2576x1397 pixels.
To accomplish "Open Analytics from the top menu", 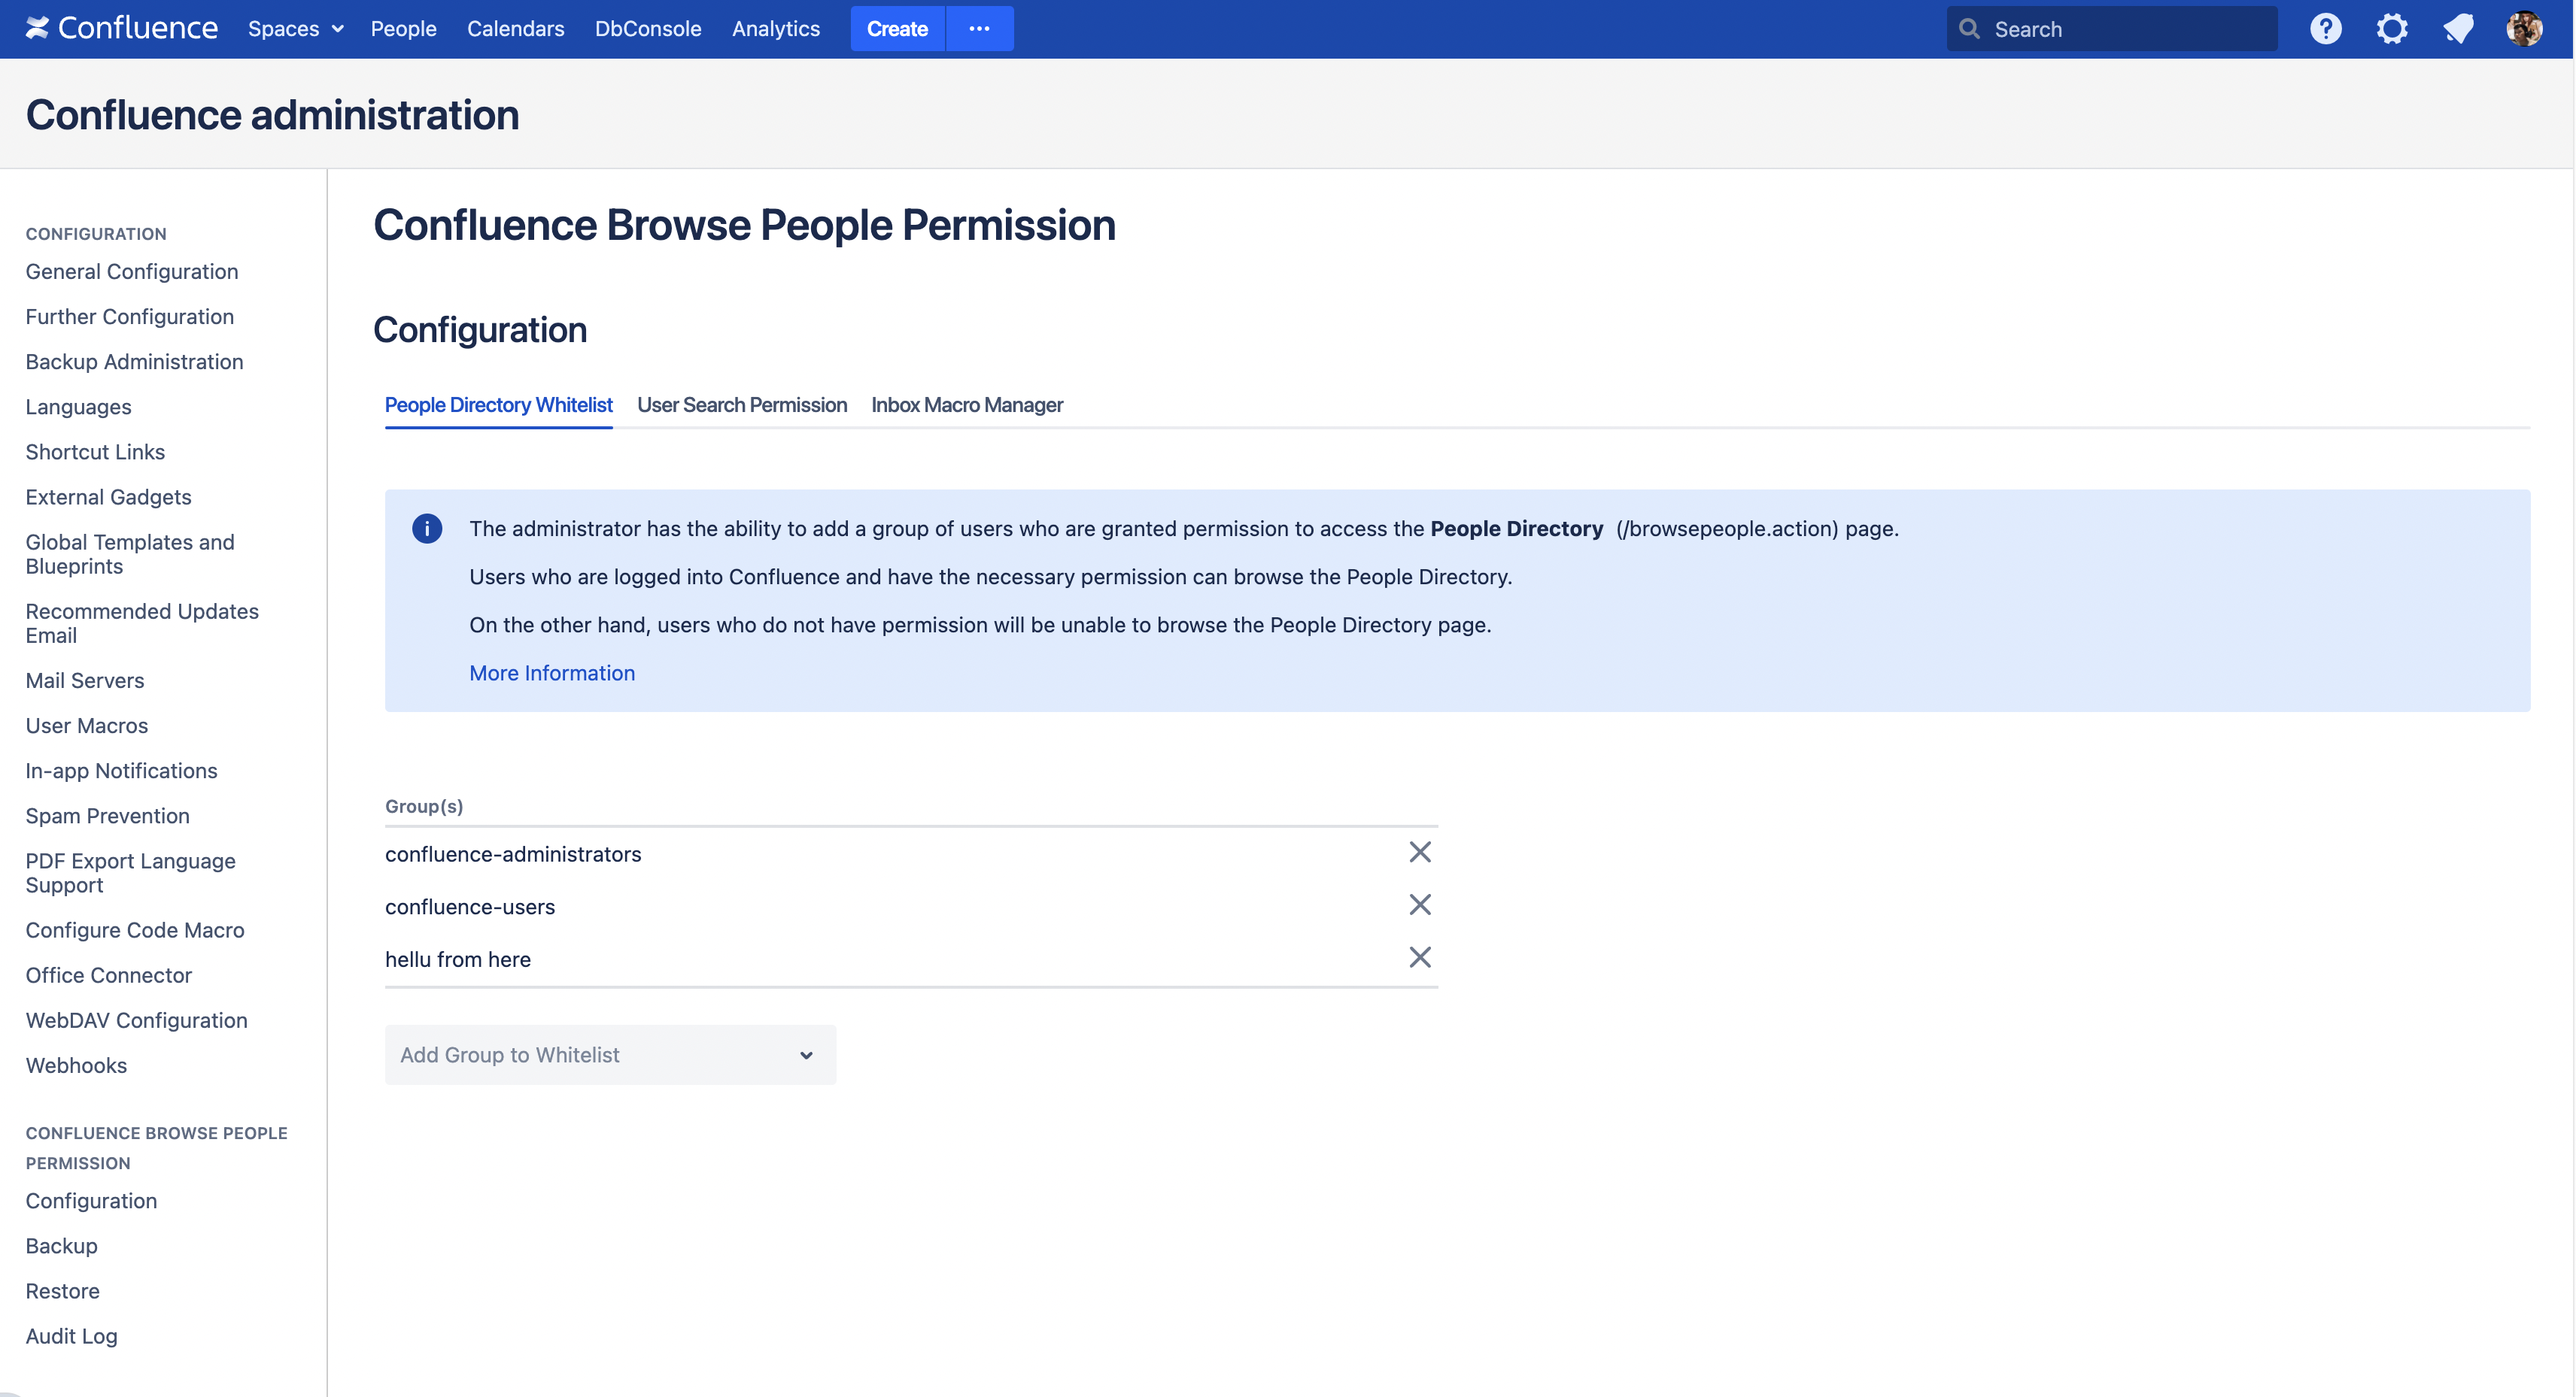I will click(775, 28).
